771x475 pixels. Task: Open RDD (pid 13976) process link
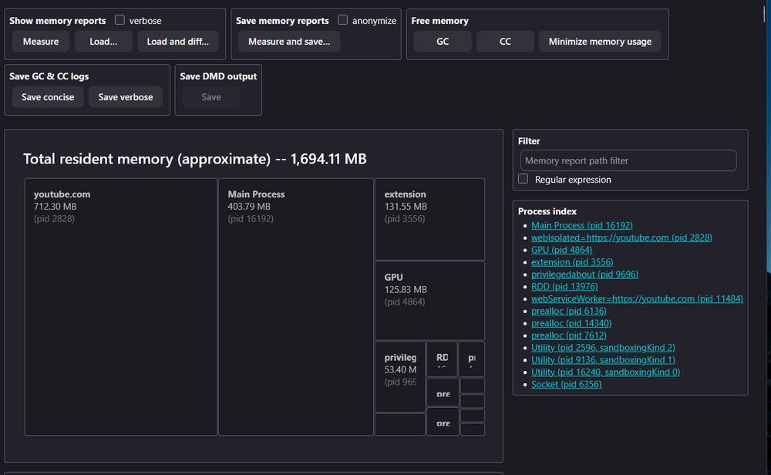point(564,286)
